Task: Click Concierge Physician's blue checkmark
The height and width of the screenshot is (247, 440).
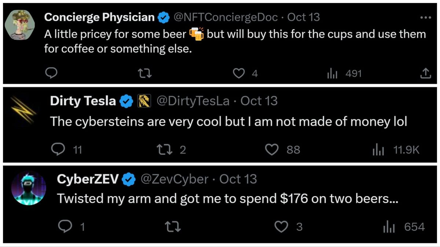Action: (x=164, y=17)
